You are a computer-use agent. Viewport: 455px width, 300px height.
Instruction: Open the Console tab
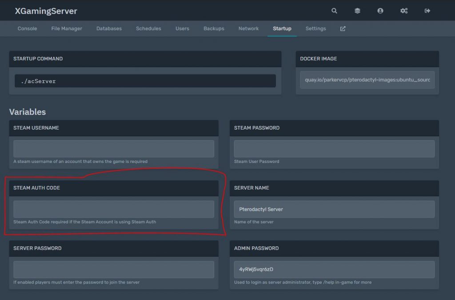pyautogui.click(x=27, y=28)
